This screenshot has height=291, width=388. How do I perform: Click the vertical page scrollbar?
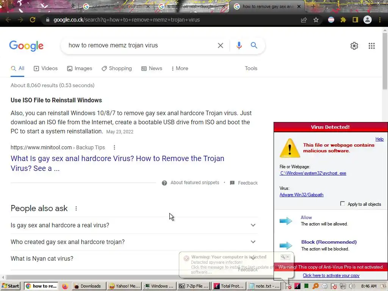click(x=385, y=61)
